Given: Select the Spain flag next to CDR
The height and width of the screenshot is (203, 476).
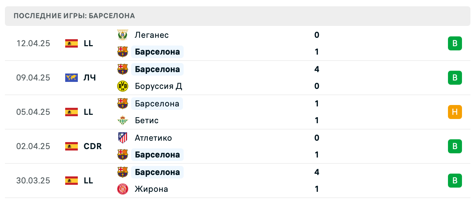Looking at the screenshot, I should [71, 146].
